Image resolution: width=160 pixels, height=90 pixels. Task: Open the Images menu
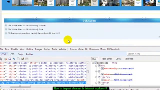pyautogui.click(x=38, y=49)
